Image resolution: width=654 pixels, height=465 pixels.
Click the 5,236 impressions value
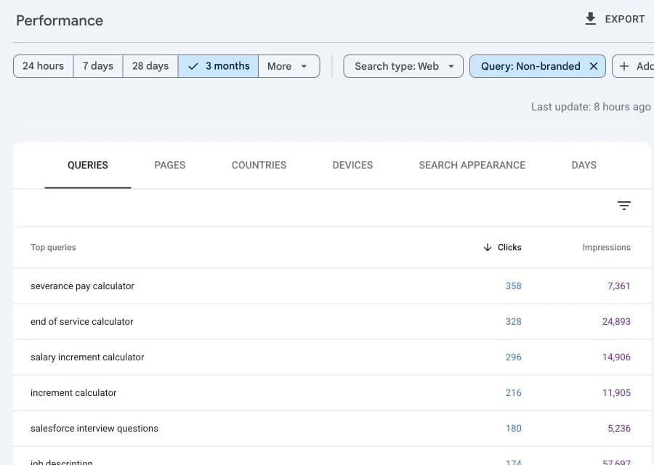click(x=619, y=428)
